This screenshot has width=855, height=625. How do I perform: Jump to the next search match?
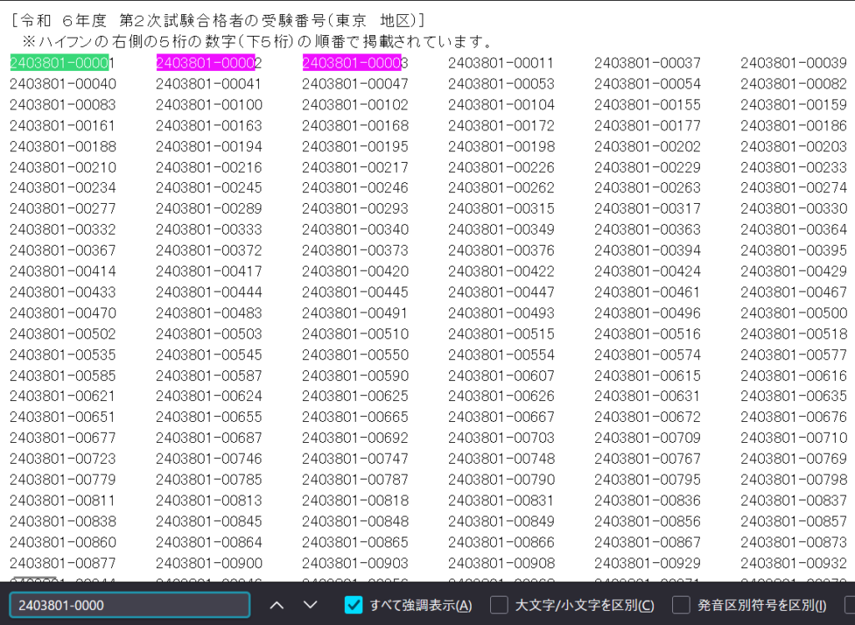pos(311,604)
